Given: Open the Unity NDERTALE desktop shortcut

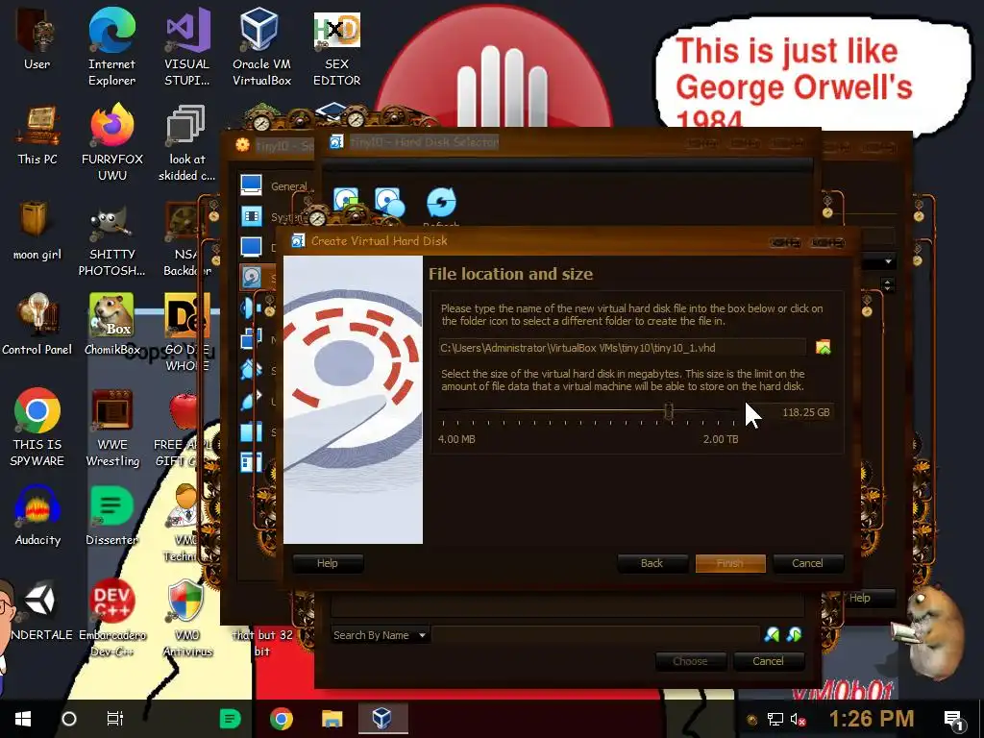Looking at the screenshot, I should pos(38,610).
